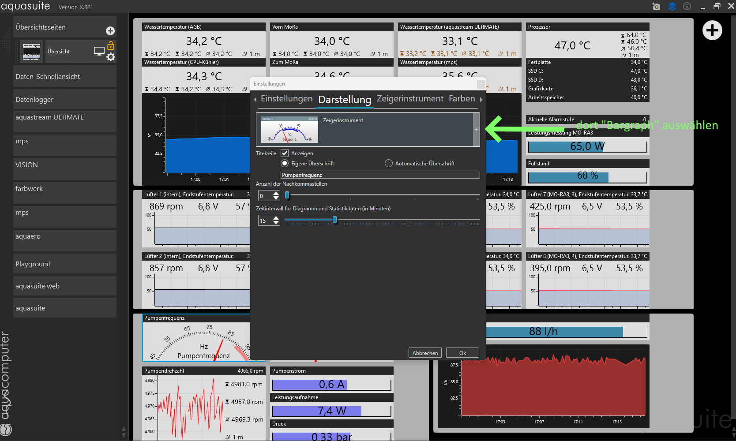736x441 pixels.
Task: Confirm the dialog with Ok
Action: click(x=462, y=353)
